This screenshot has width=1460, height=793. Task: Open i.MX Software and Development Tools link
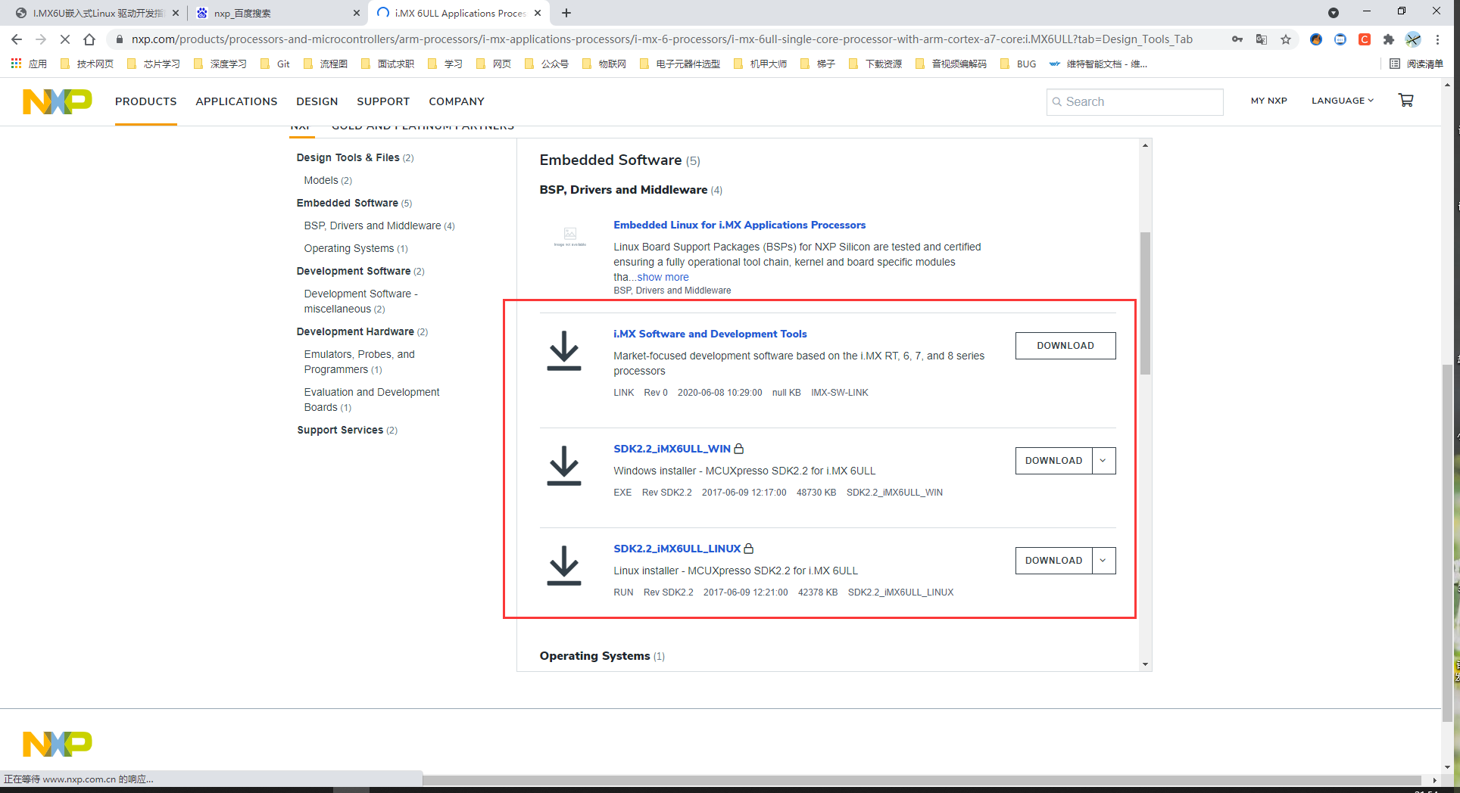[710, 334]
